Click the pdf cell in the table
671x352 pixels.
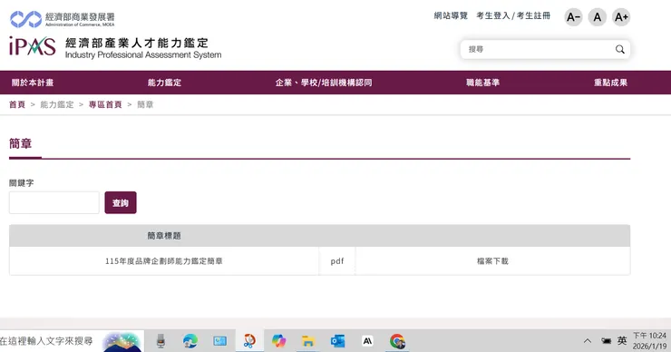click(336, 261)
